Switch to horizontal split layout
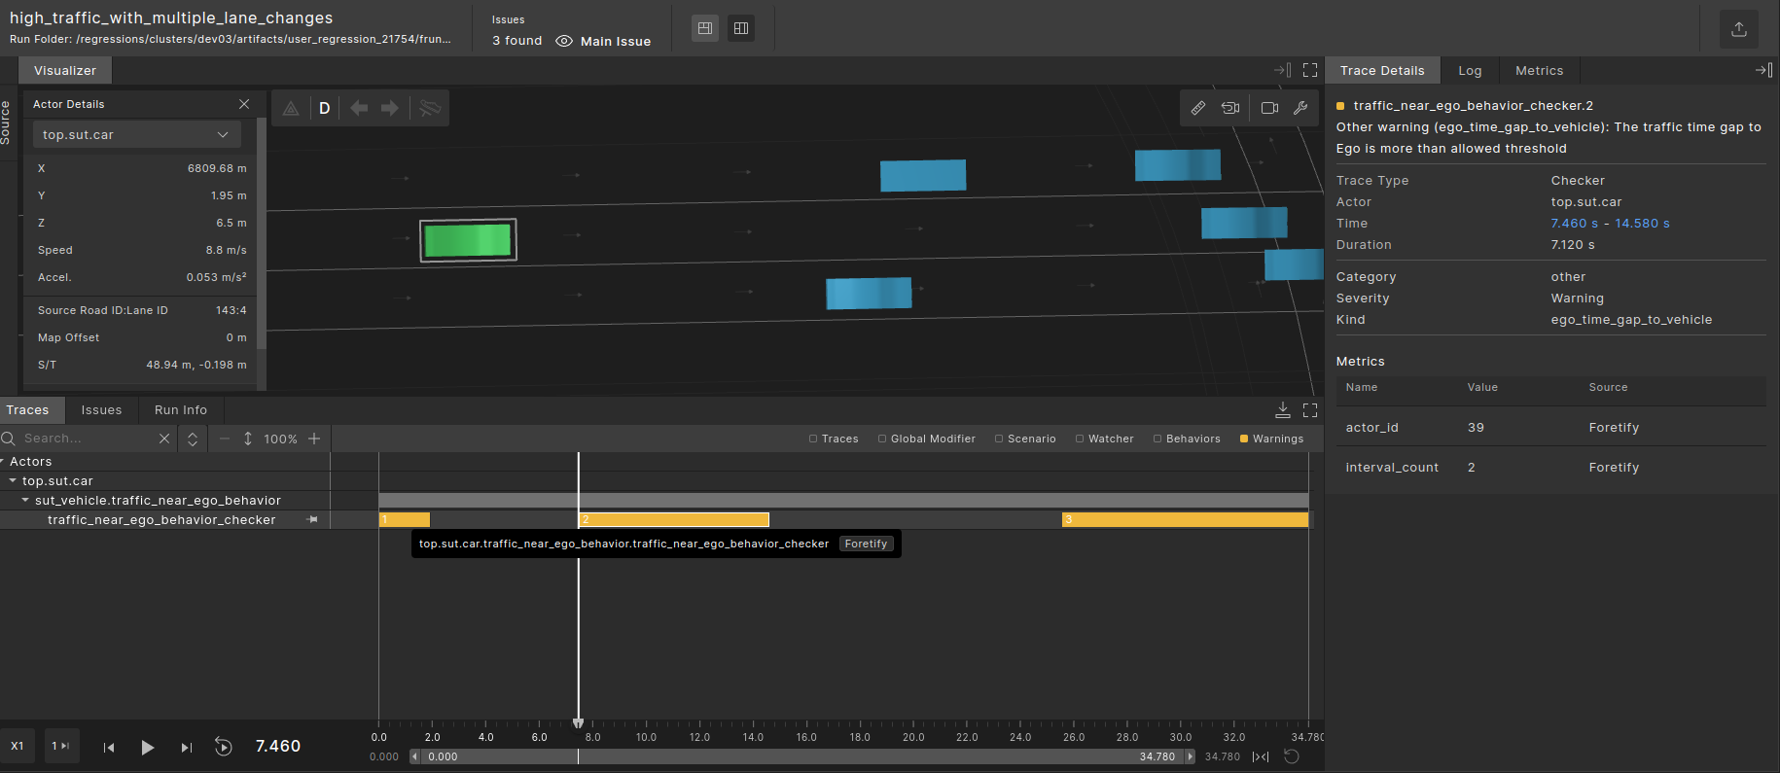 click(705, 28)
